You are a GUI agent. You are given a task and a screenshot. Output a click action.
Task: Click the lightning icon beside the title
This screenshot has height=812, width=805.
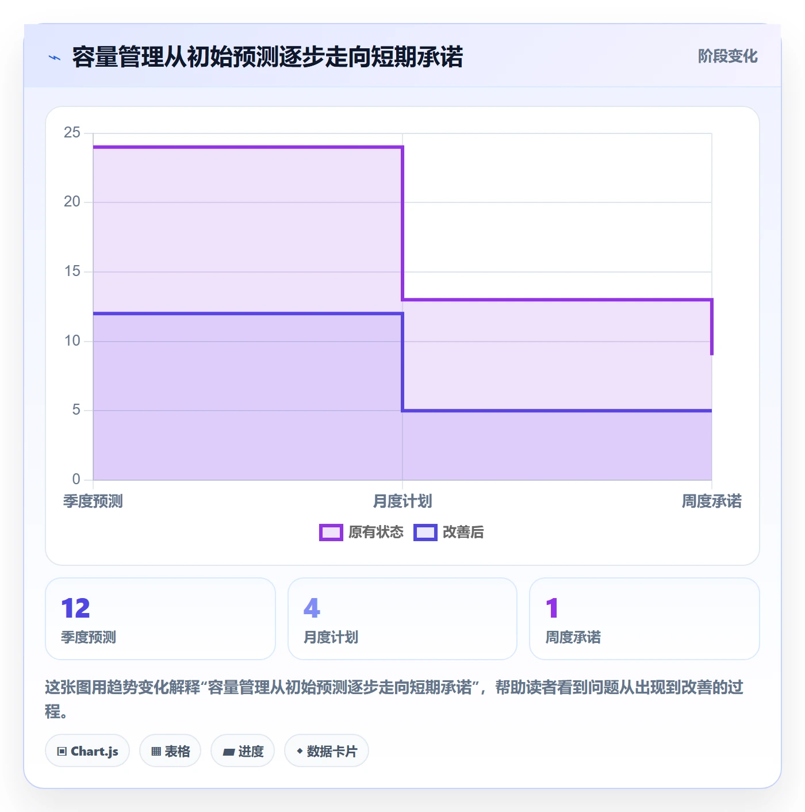point(55,58)
